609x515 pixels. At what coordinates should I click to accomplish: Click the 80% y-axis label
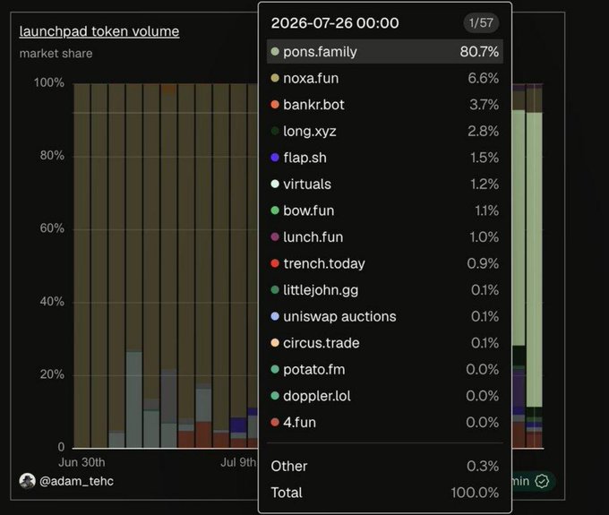[52, 155]
